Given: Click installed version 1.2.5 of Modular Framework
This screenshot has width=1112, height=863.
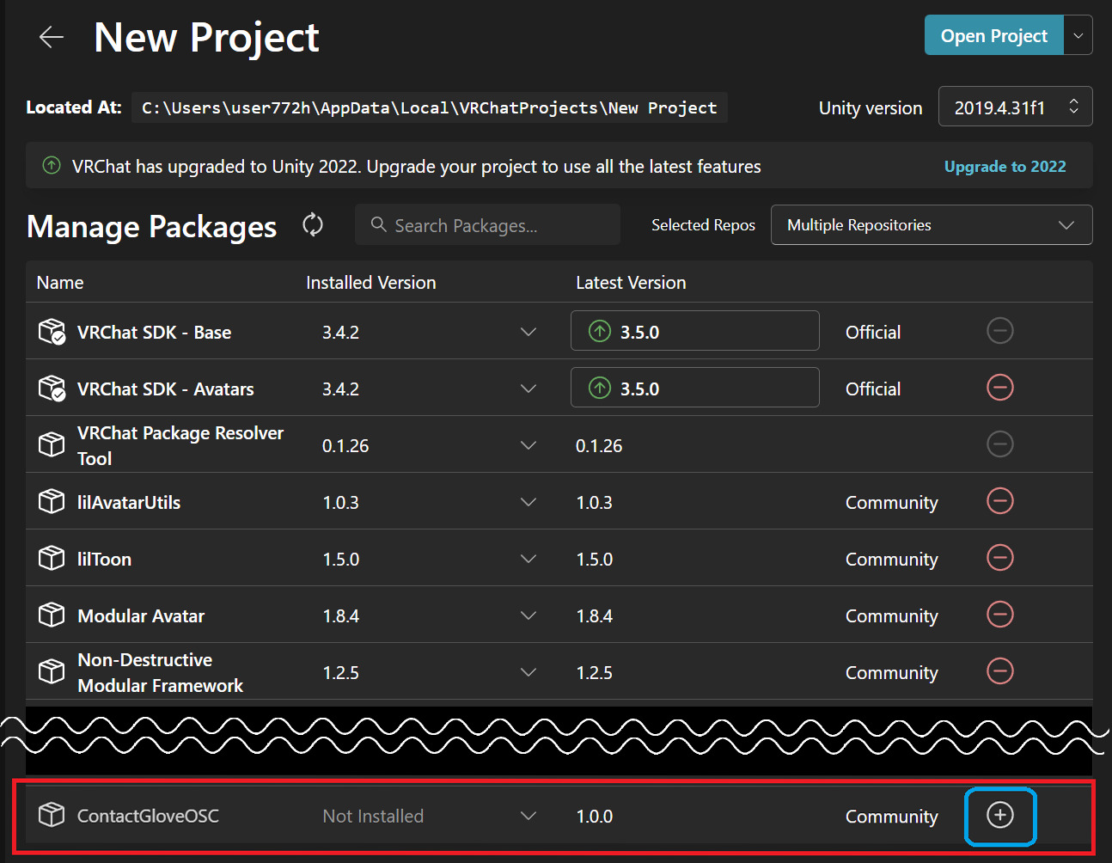Looking at the screenshot, I should [x=340, y=672].
